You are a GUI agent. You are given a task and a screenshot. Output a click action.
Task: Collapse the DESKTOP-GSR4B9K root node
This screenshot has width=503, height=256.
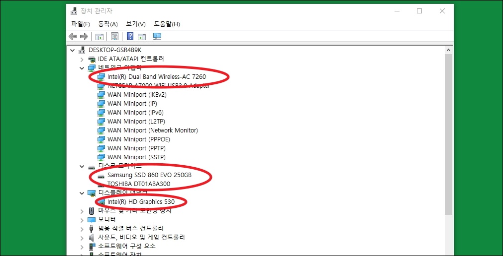point(73,50)
